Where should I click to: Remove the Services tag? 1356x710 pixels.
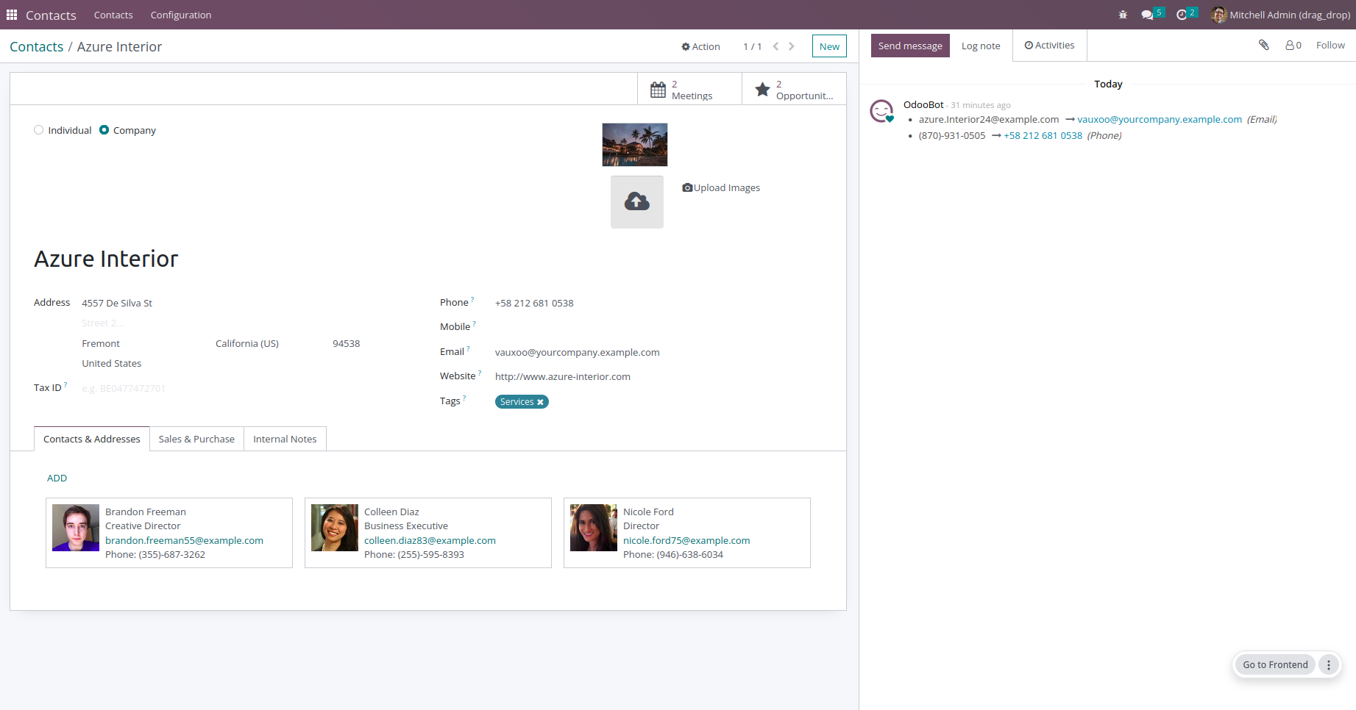tap(540, 402)
